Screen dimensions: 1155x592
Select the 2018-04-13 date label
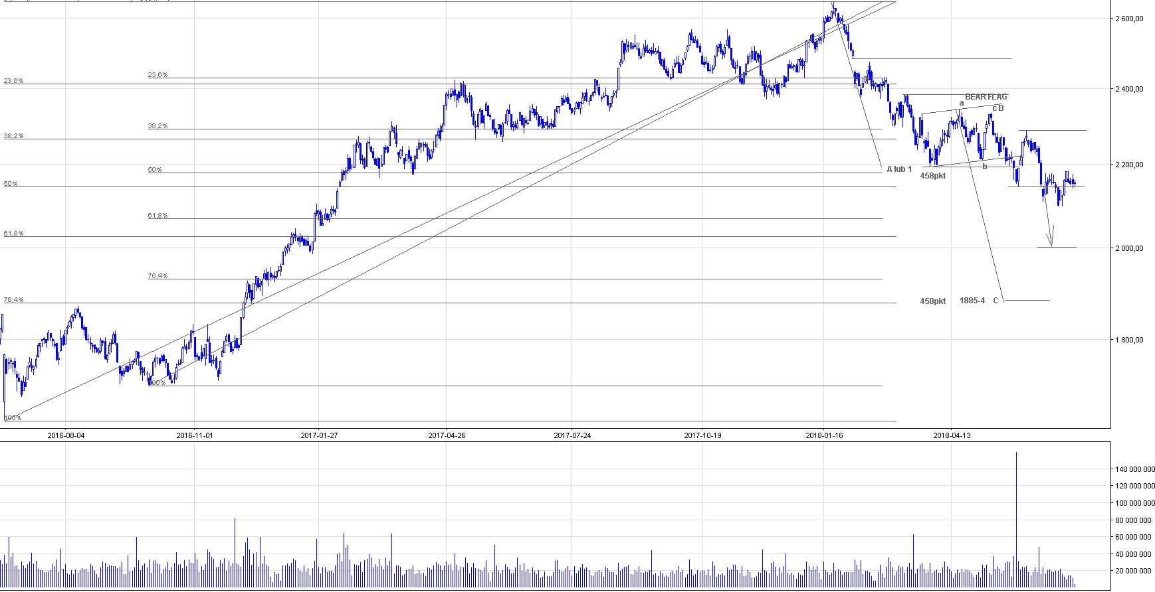tap(952, 435)
